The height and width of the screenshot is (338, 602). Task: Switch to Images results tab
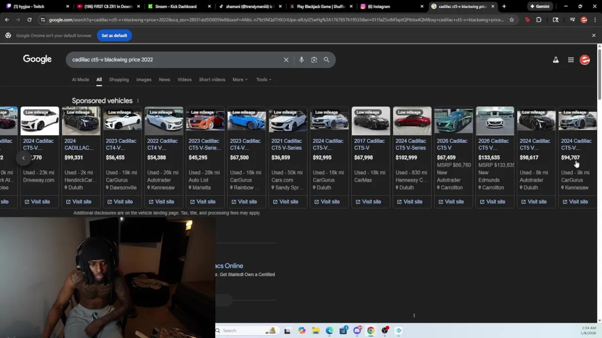coord(144,79)
